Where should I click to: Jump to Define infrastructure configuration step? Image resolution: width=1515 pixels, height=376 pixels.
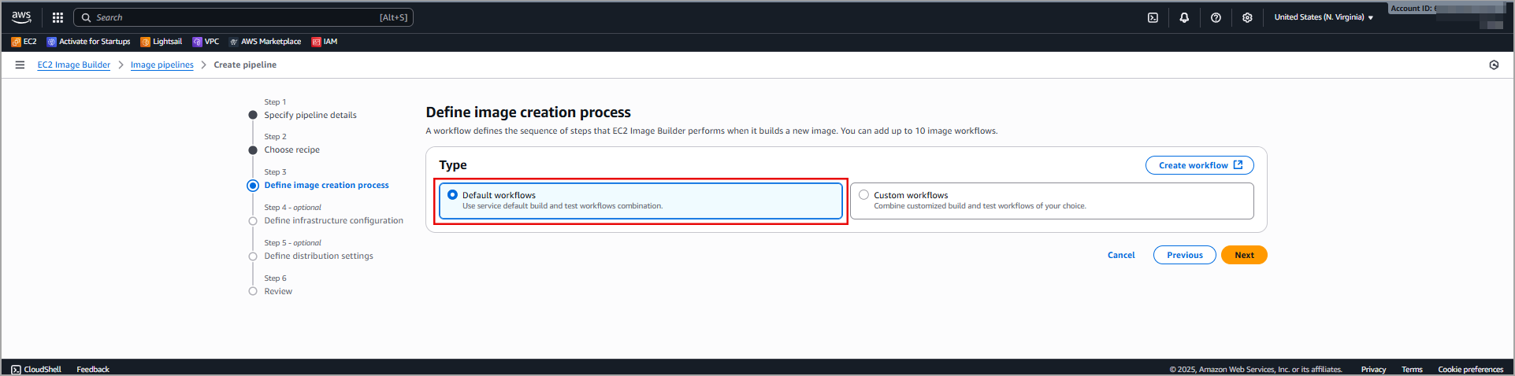tap(333, 220)
